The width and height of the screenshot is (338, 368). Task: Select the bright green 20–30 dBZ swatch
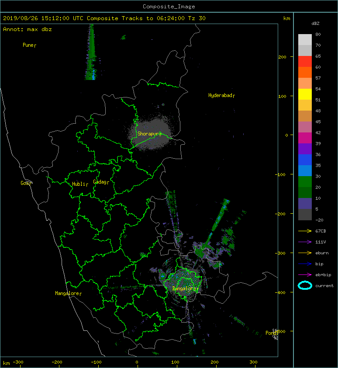305,182
